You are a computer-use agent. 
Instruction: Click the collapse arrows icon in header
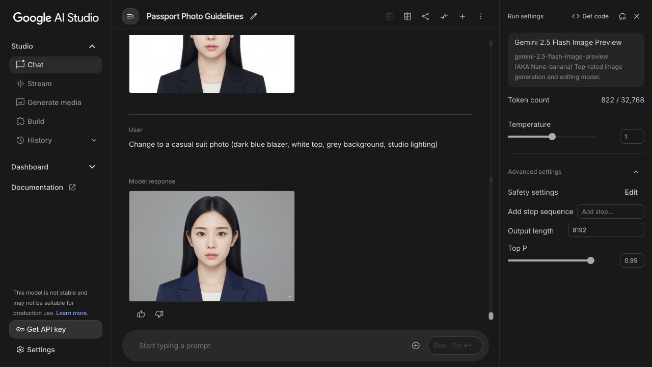point(444,16)
